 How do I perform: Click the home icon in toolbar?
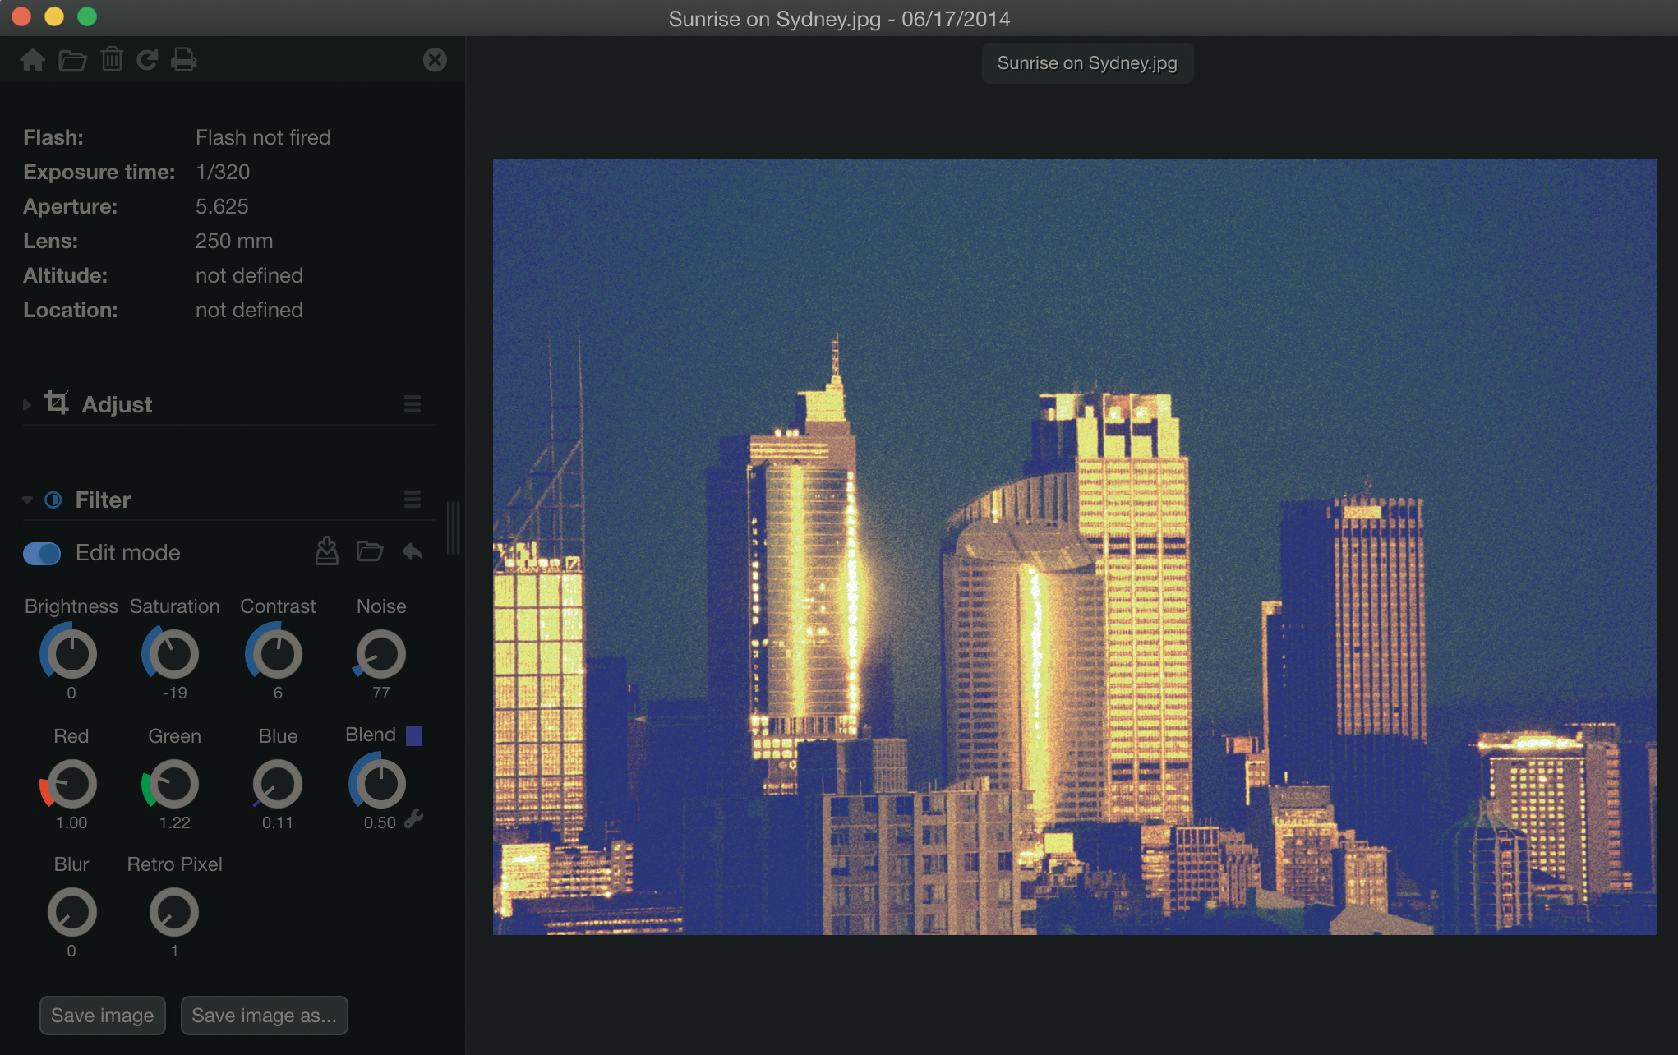(33, 60)
